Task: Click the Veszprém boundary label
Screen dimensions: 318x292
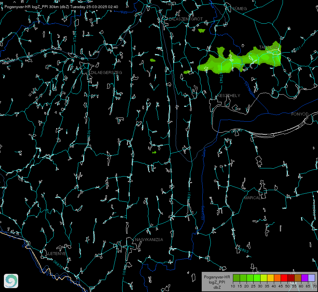Action: coord(249,89)
